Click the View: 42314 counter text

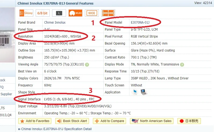203,3
